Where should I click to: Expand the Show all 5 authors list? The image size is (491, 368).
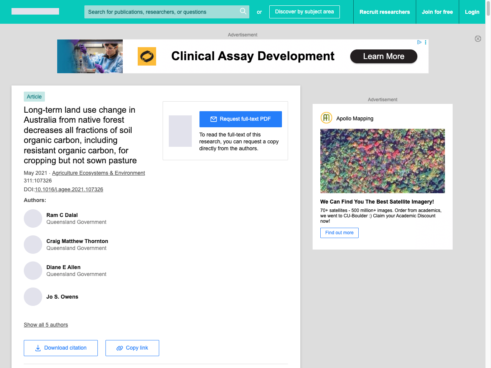(x=46, y=325)
